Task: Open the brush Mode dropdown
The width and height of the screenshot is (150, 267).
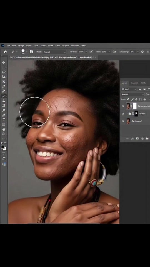Action: pyautogui.click(x=54, y=52)
